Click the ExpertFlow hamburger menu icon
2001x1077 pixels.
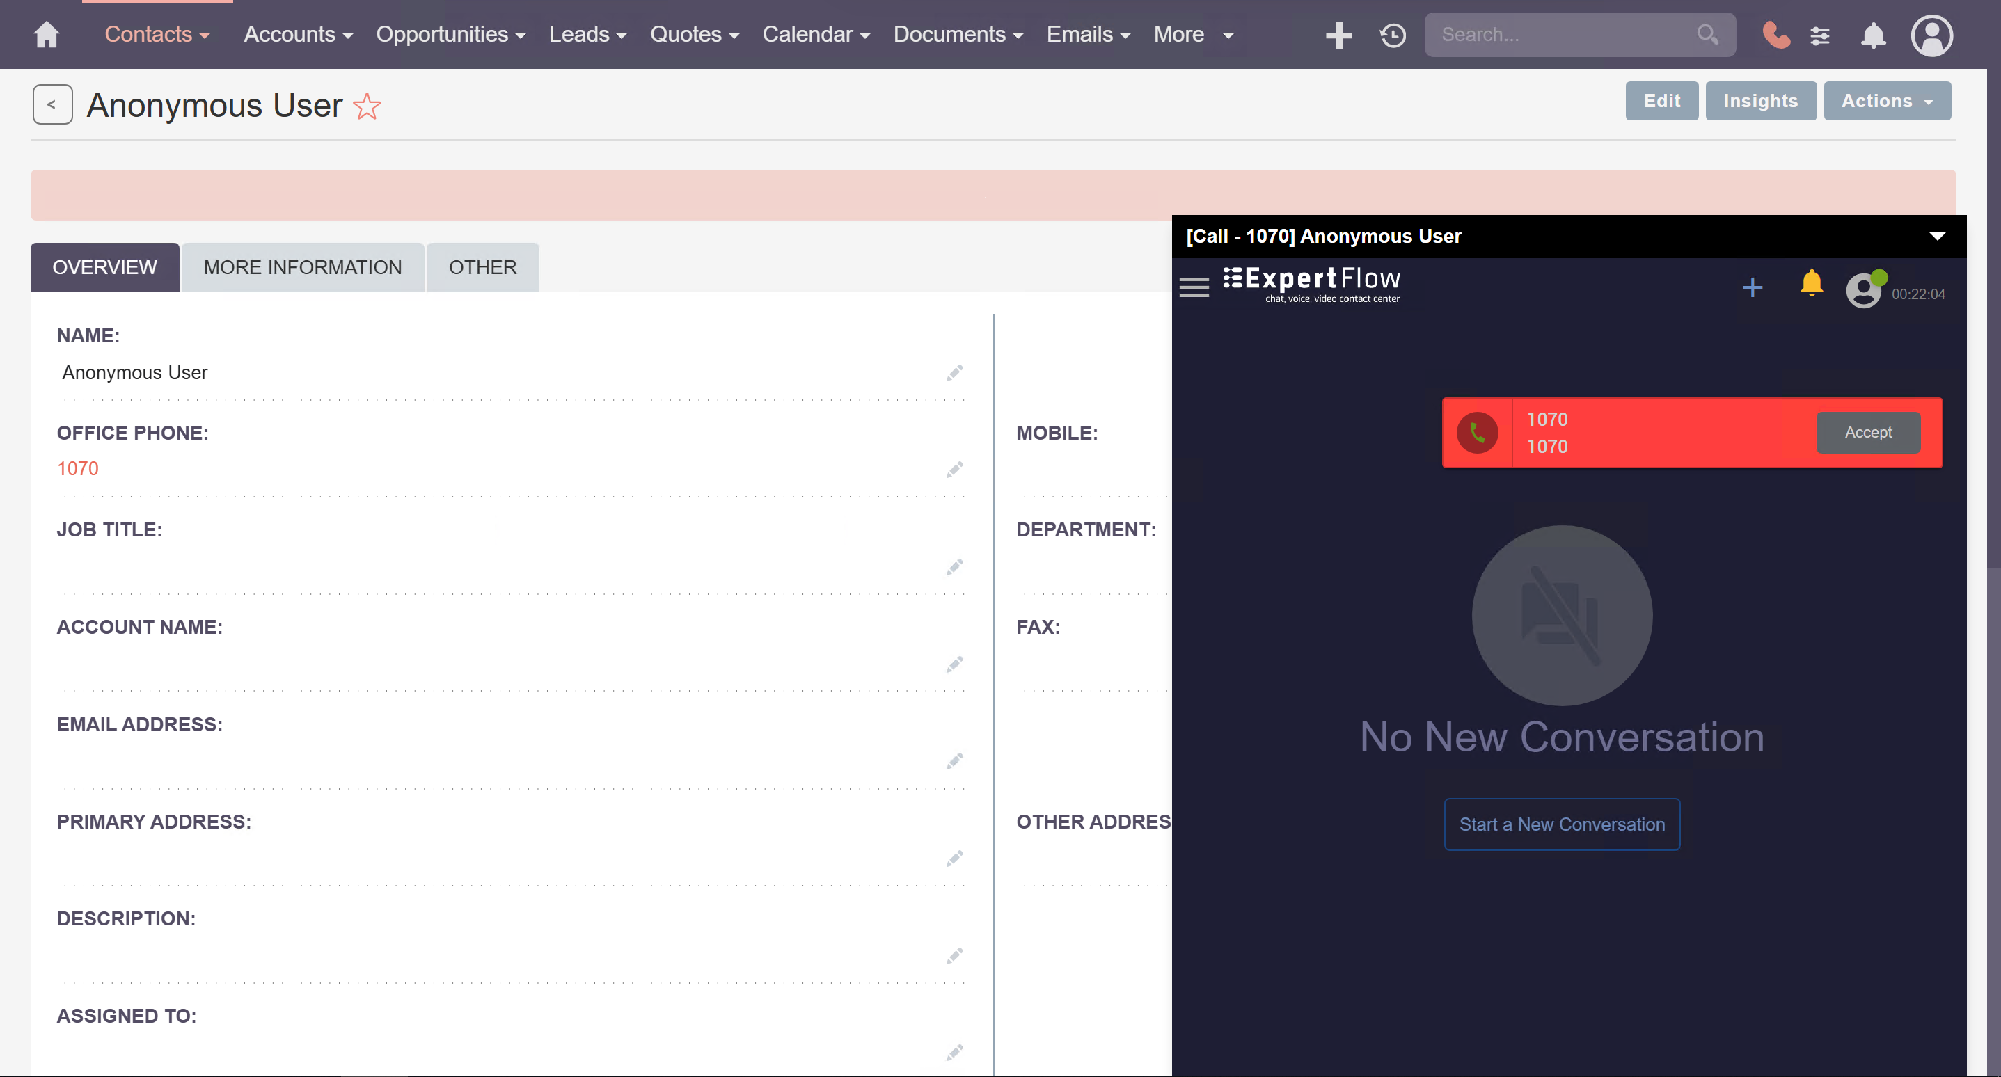(x=1194, y=287)
